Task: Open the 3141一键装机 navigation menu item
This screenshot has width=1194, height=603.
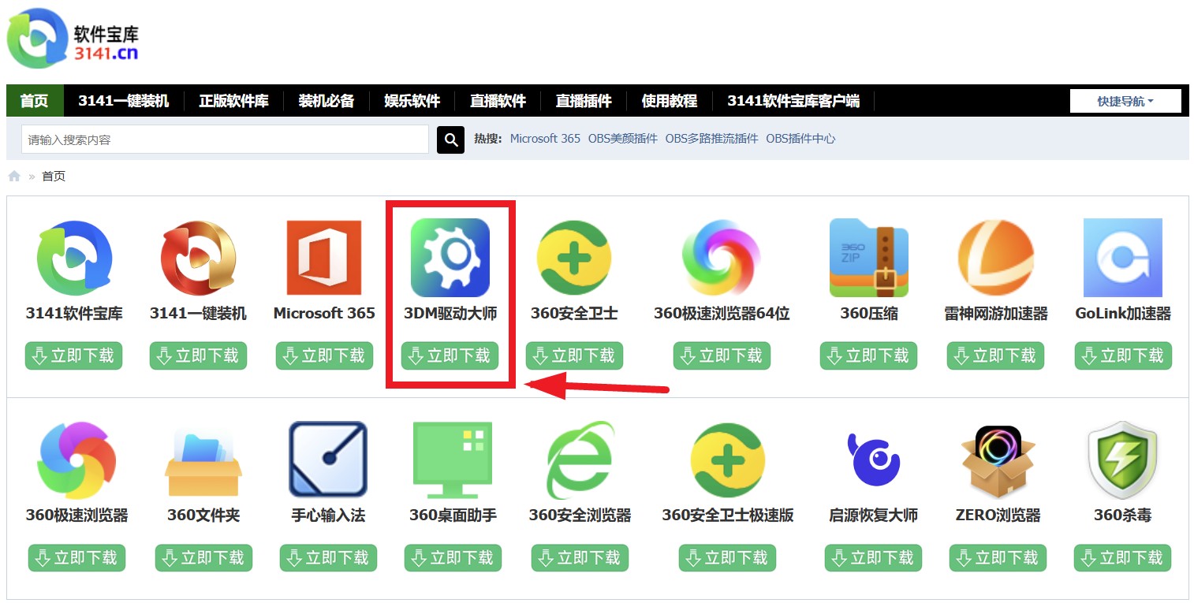Action: (x=124, y=101)
